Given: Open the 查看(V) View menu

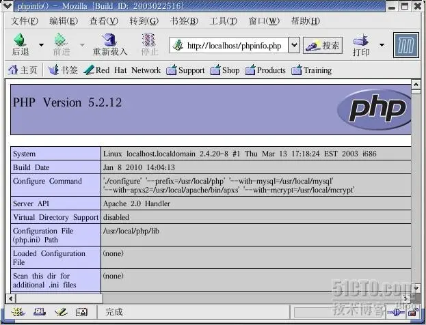Looking at the screenshot, I should tap(104, 21).
